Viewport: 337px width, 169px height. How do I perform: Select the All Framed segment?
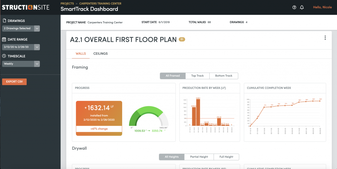point(172,76)
